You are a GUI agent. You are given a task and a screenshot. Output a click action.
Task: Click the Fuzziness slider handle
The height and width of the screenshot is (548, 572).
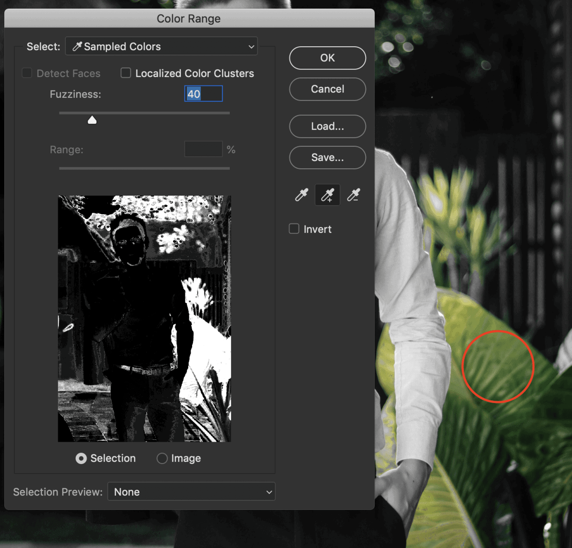92,120
